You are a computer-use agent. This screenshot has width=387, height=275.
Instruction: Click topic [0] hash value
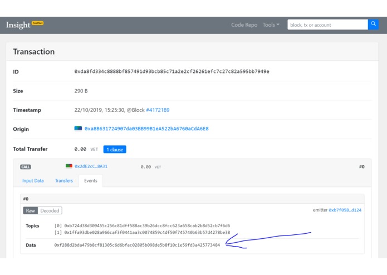coord(147,225)
